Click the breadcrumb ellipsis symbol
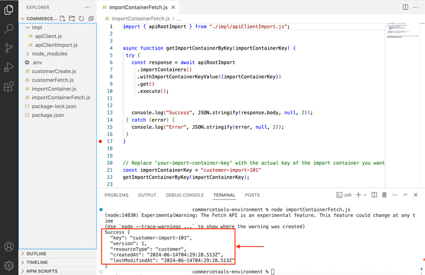425x275 pixels. 178,19
